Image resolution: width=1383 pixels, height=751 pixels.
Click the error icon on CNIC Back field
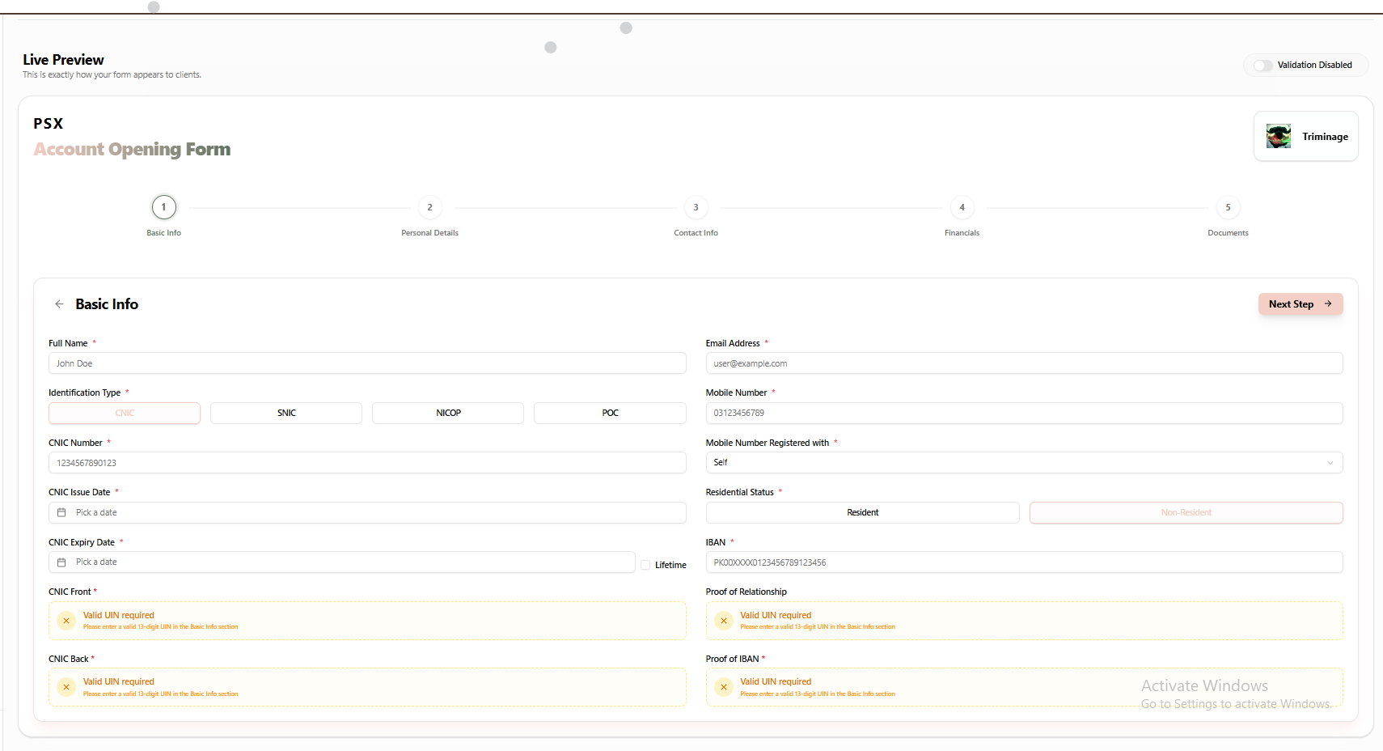66,686
